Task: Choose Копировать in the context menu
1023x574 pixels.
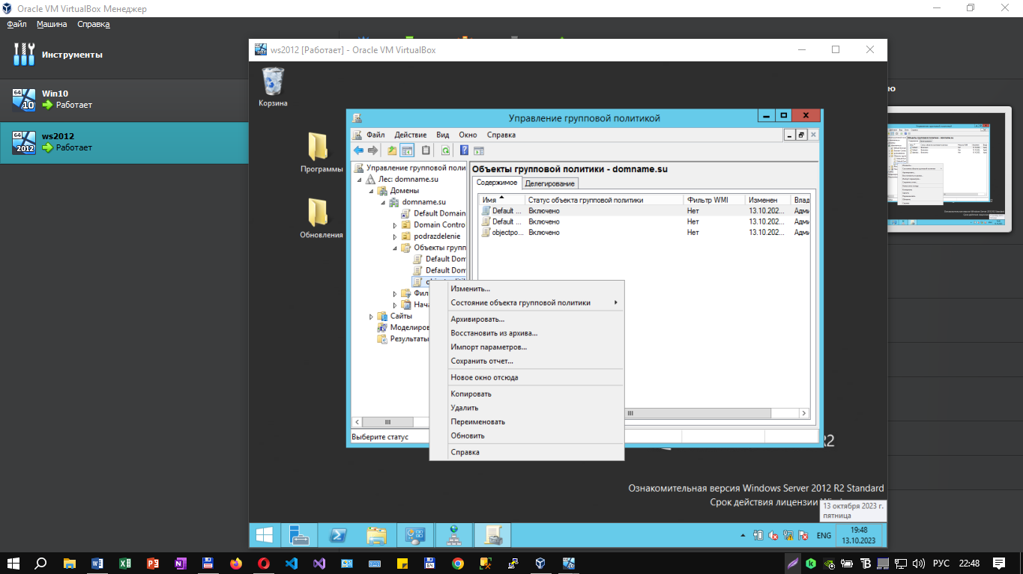Action: point(526,394)
